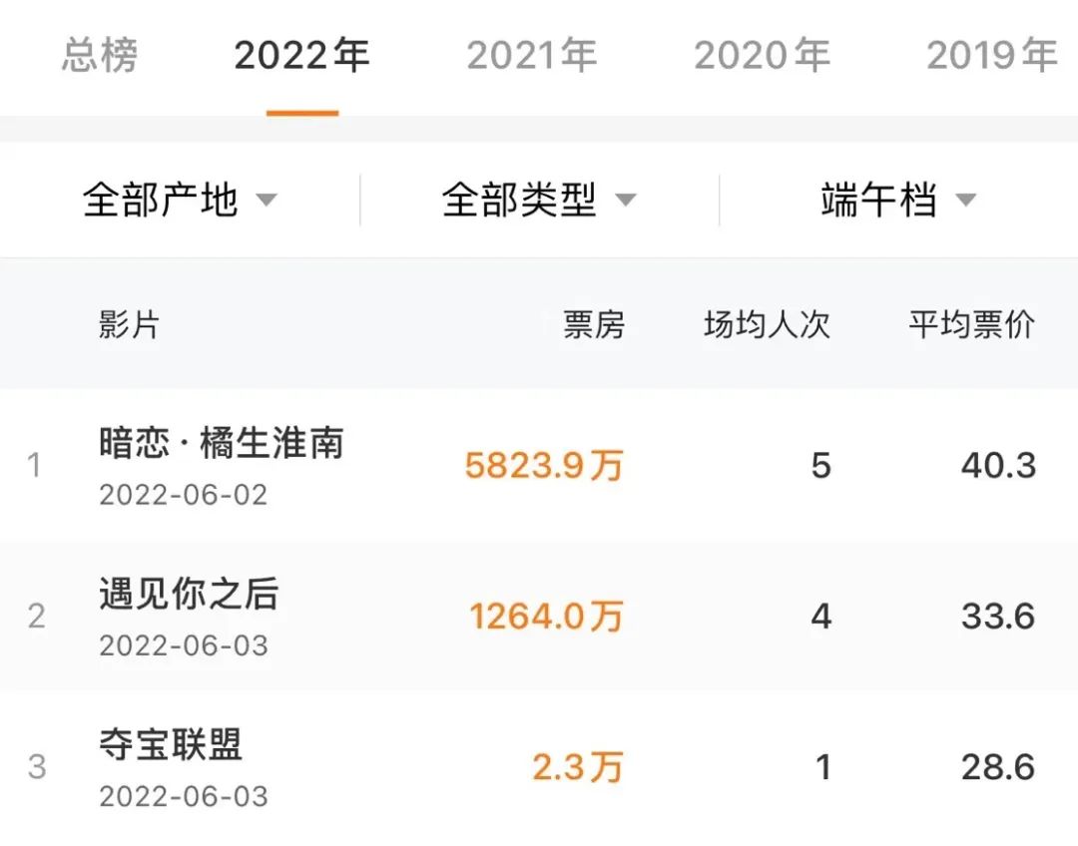Click the arrow next to 端午档

(x=965, y=201)
